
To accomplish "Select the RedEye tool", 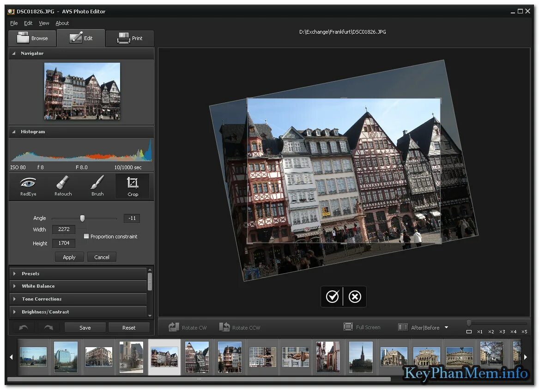I will 28,186.
